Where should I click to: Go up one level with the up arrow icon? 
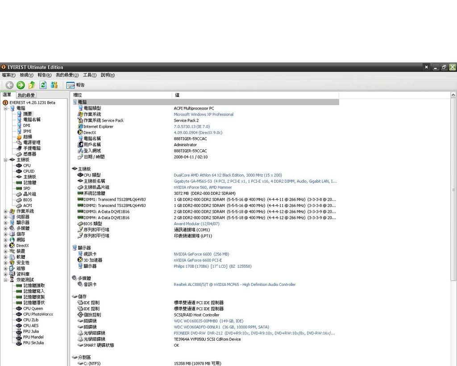pos(32,85)
